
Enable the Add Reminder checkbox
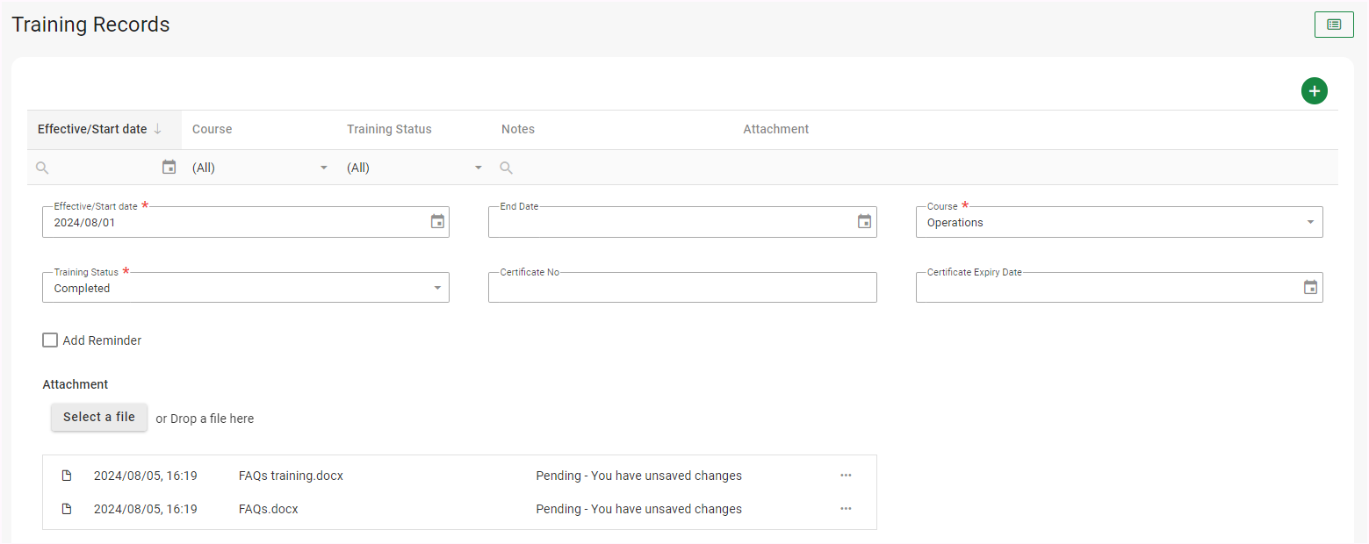(x=50, y=340)
